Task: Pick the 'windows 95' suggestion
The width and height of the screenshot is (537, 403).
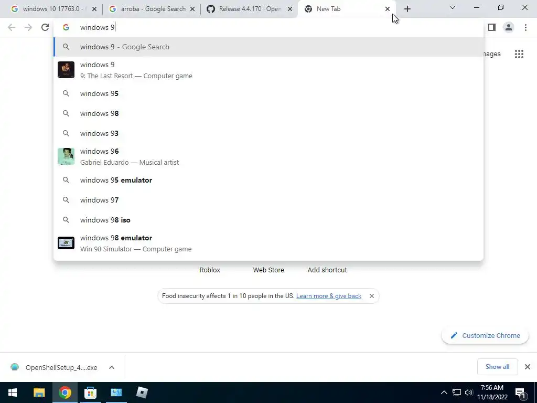Action: click(x=269, y=93)
